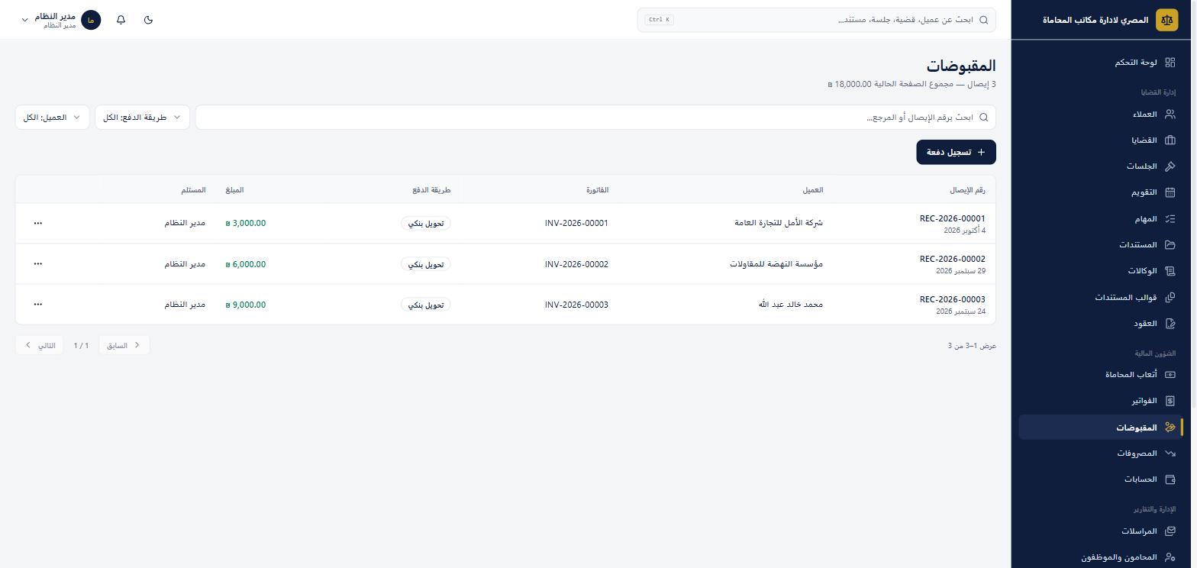Screen dimensions: 1197x568
Task: Click the القضايا briefcase icon
Action: pyautogui.click(x=1170, y=140)
